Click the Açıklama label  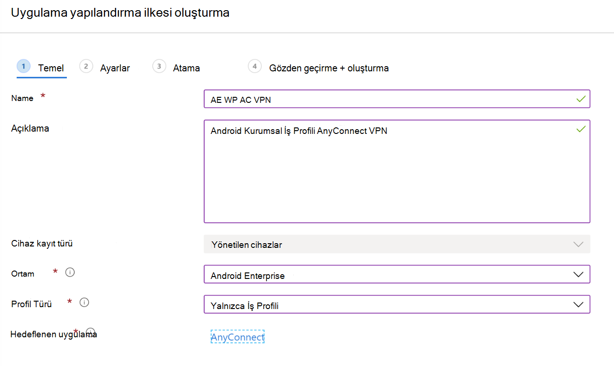(30, 128)
